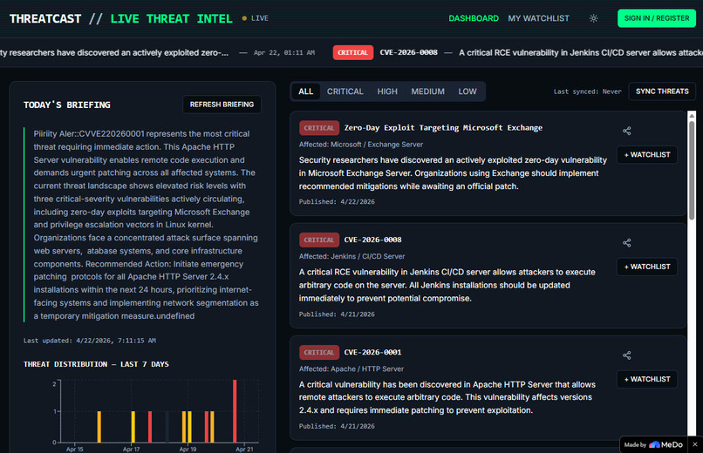Click the 'Apr 22, 01:11 AM' ticker timestamp

[x=284, y=53]
